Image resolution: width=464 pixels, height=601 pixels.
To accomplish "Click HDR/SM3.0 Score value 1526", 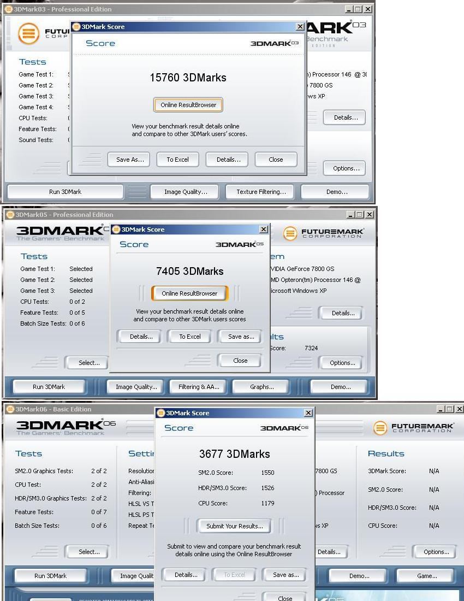I will 267,488.
